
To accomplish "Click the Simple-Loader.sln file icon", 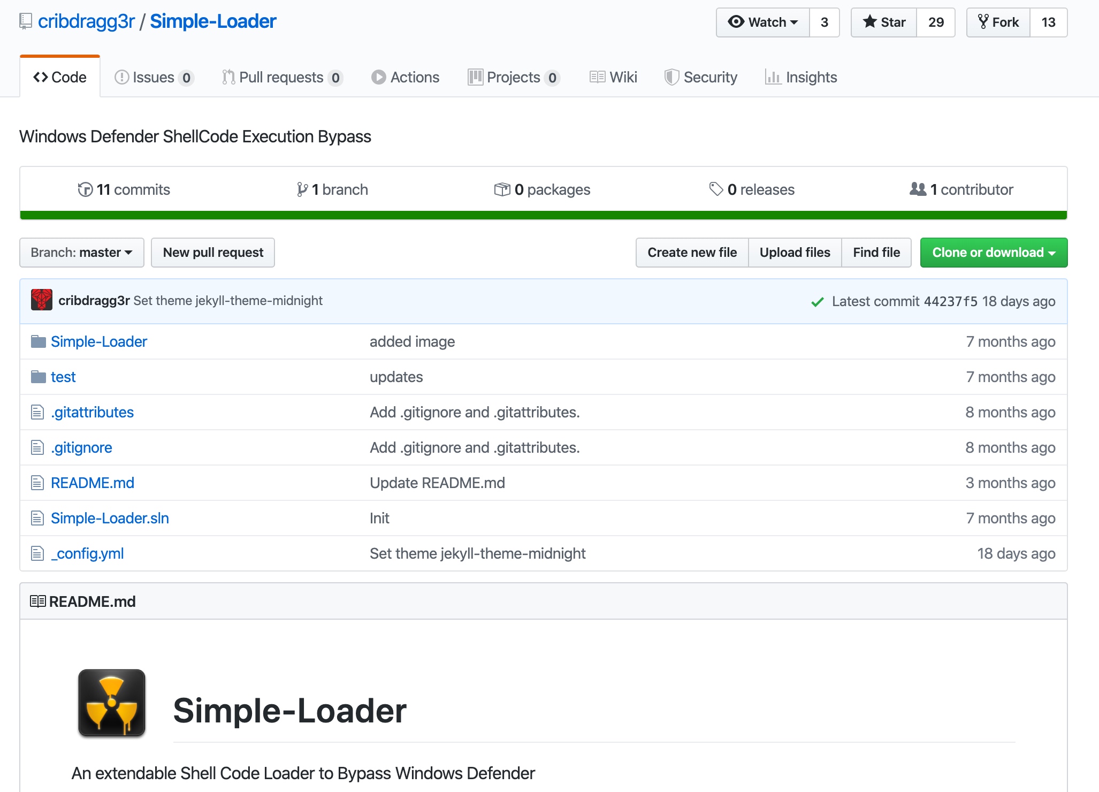I will 37,518.
